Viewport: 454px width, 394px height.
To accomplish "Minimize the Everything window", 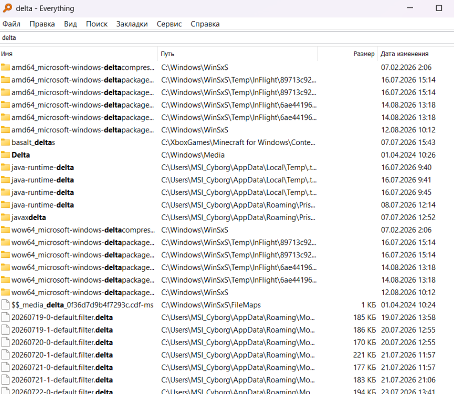I will click(410, 8).
